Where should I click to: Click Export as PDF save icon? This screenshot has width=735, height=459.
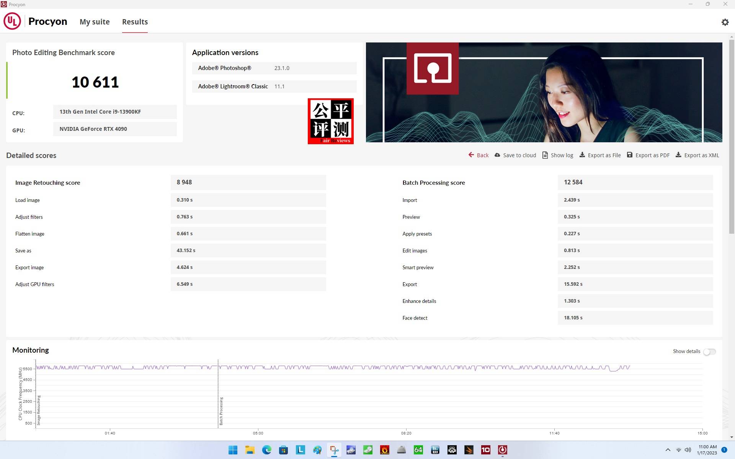pyautogui.click(x=629, y=155)
